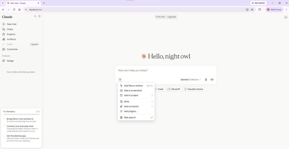The height and width of the screenshot is (149, 289).
Task: Select Add plugins... menu item
Action: click(136, 111)
